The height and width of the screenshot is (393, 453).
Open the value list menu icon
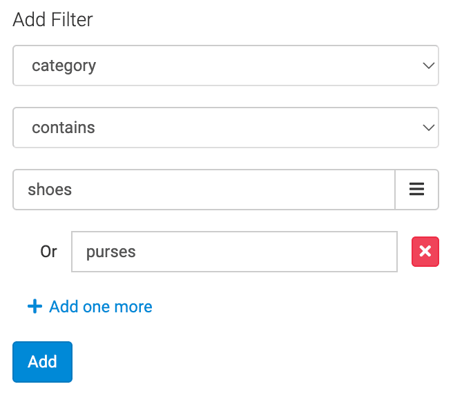[416, 190]
